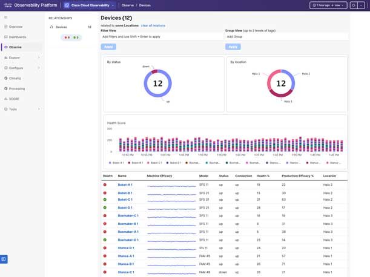The image size is (370, 277).
Task: Click the Climatiq sidebar icon
Action: [x=6, y=78]
